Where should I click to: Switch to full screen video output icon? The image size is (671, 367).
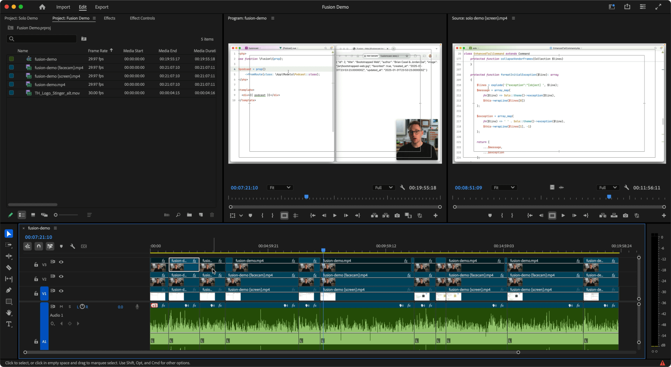(658, 7)
